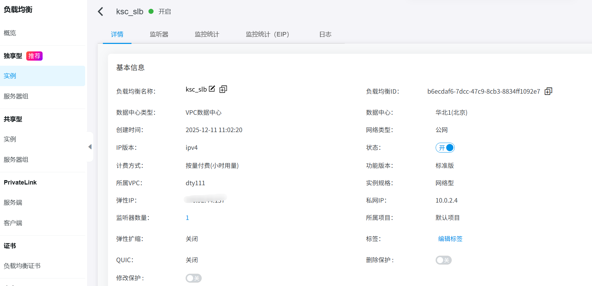Copy the load balancer name
Image resolution: width=592 pixels, height=286 pixels.
(x=223, y=89)
